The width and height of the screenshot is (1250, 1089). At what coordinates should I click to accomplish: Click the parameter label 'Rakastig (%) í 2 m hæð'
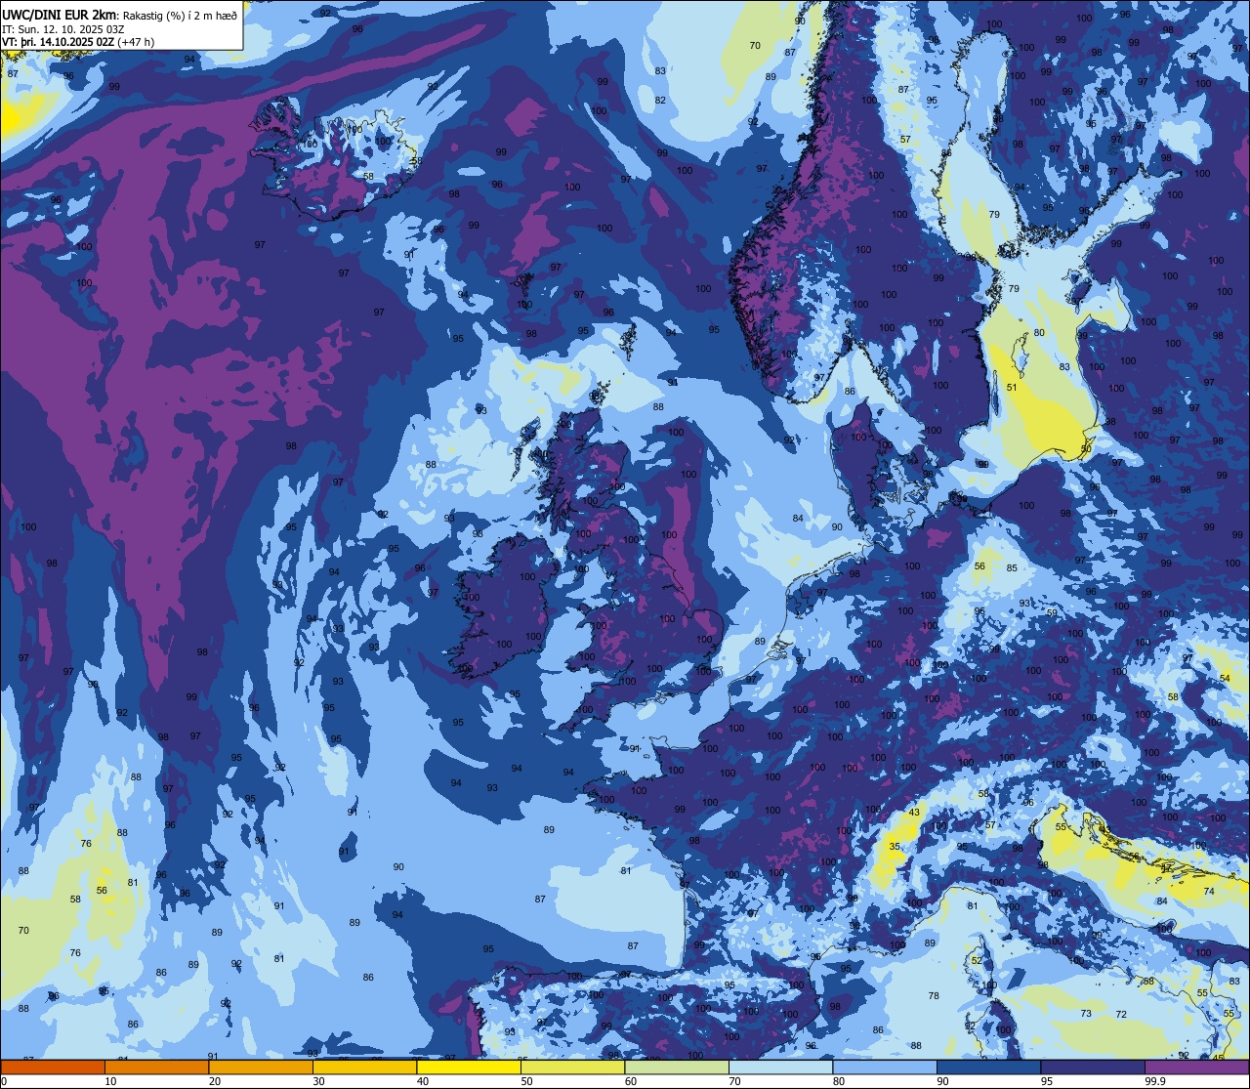(179, 15)
